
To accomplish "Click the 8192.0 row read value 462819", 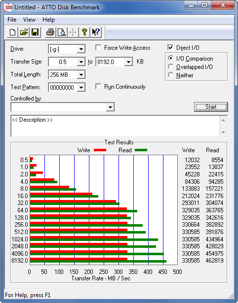I will pyautogui.click(x=214, y=261).
